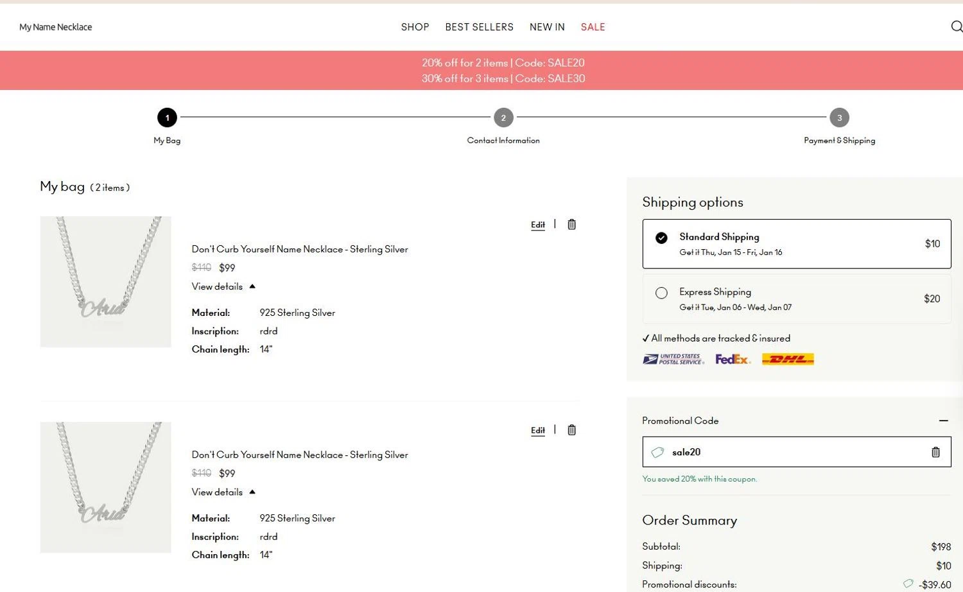Click the Standard Shipping $10 price
This screenshot has height=592, width=963.
932,243
